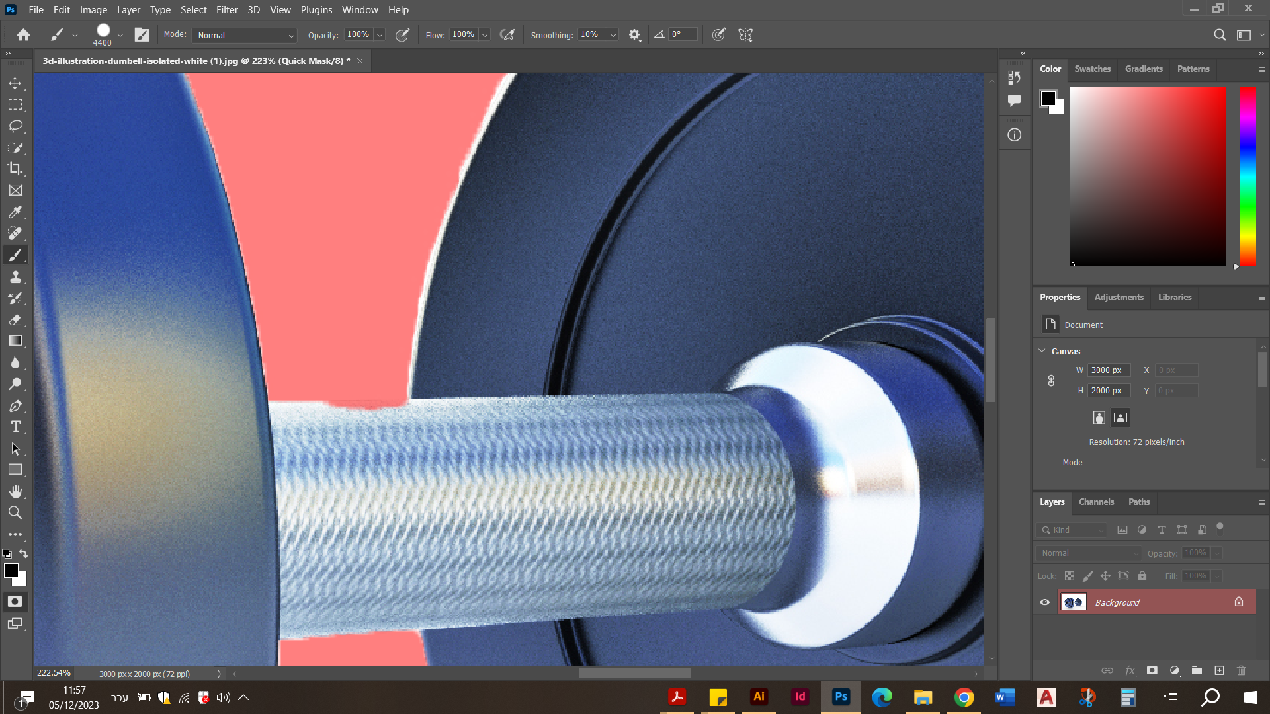Click the Document button in Properties

(1050, 325)
